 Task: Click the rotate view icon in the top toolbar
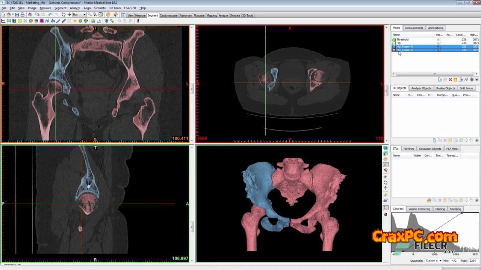click(64, 15)
